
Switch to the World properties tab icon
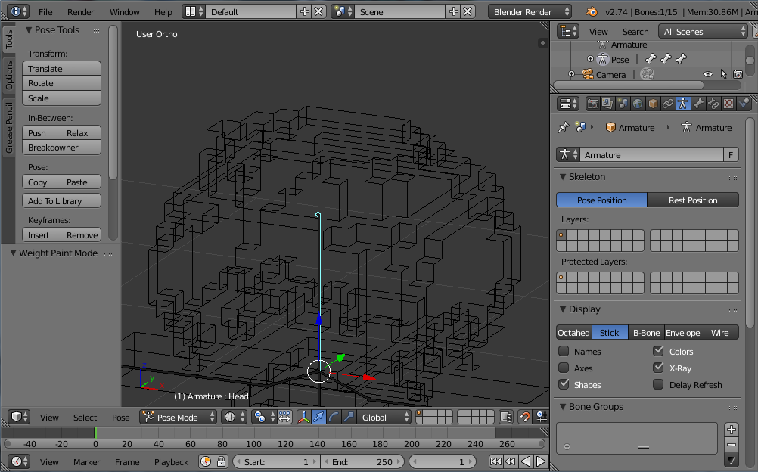[638, 104]
